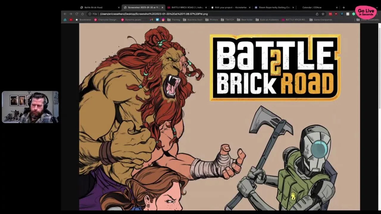Click the streamer webcam overlay
The height and width of the screenshot is (214, 381).
pyautogui.click(x=30, y=107)
